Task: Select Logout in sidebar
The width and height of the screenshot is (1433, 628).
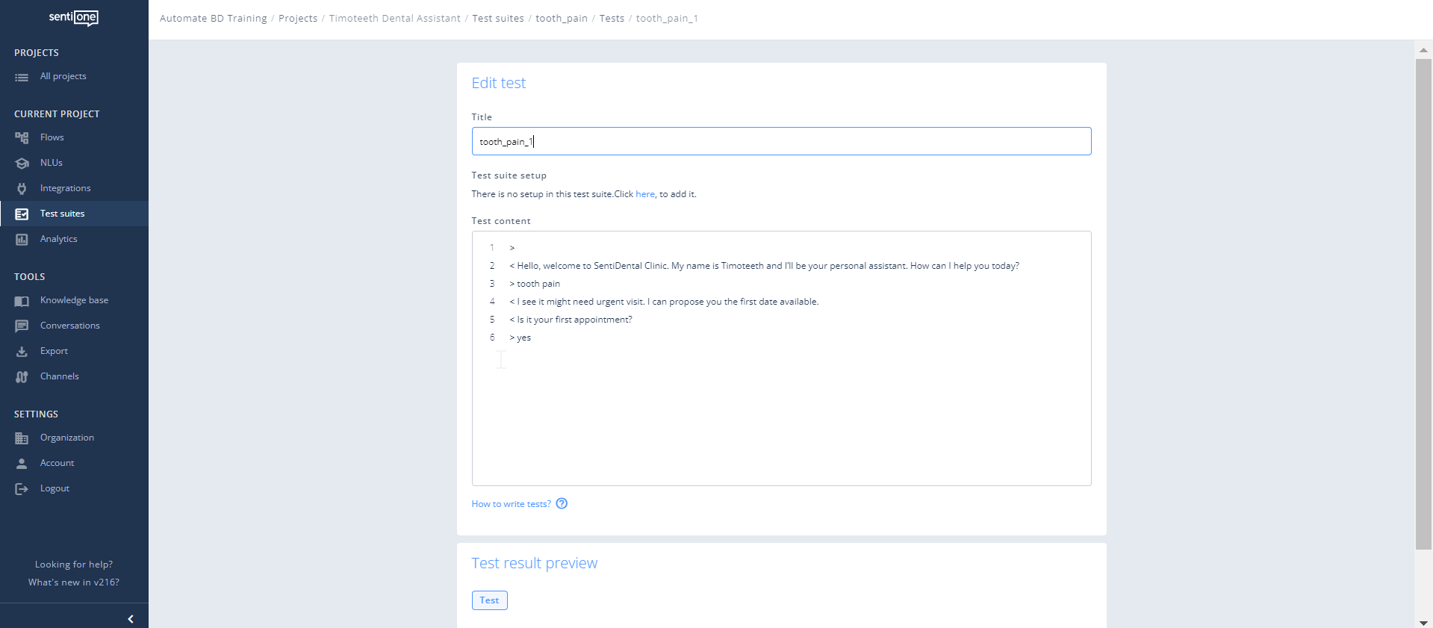Action: click(55, 488)
